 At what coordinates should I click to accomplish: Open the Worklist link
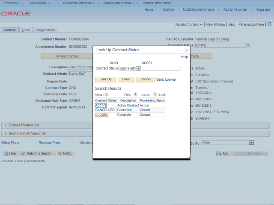pos(168,9)
